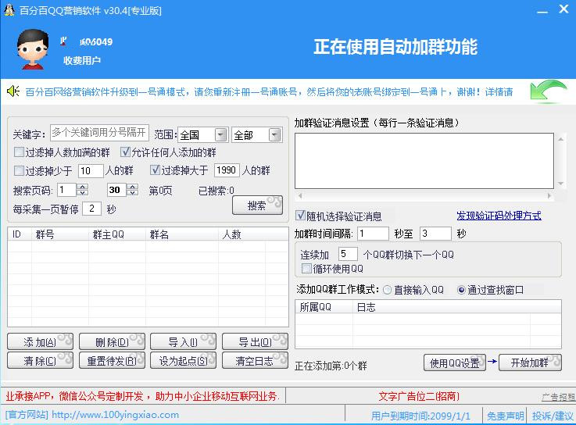Select through search window work mode

tap(461, 290)
